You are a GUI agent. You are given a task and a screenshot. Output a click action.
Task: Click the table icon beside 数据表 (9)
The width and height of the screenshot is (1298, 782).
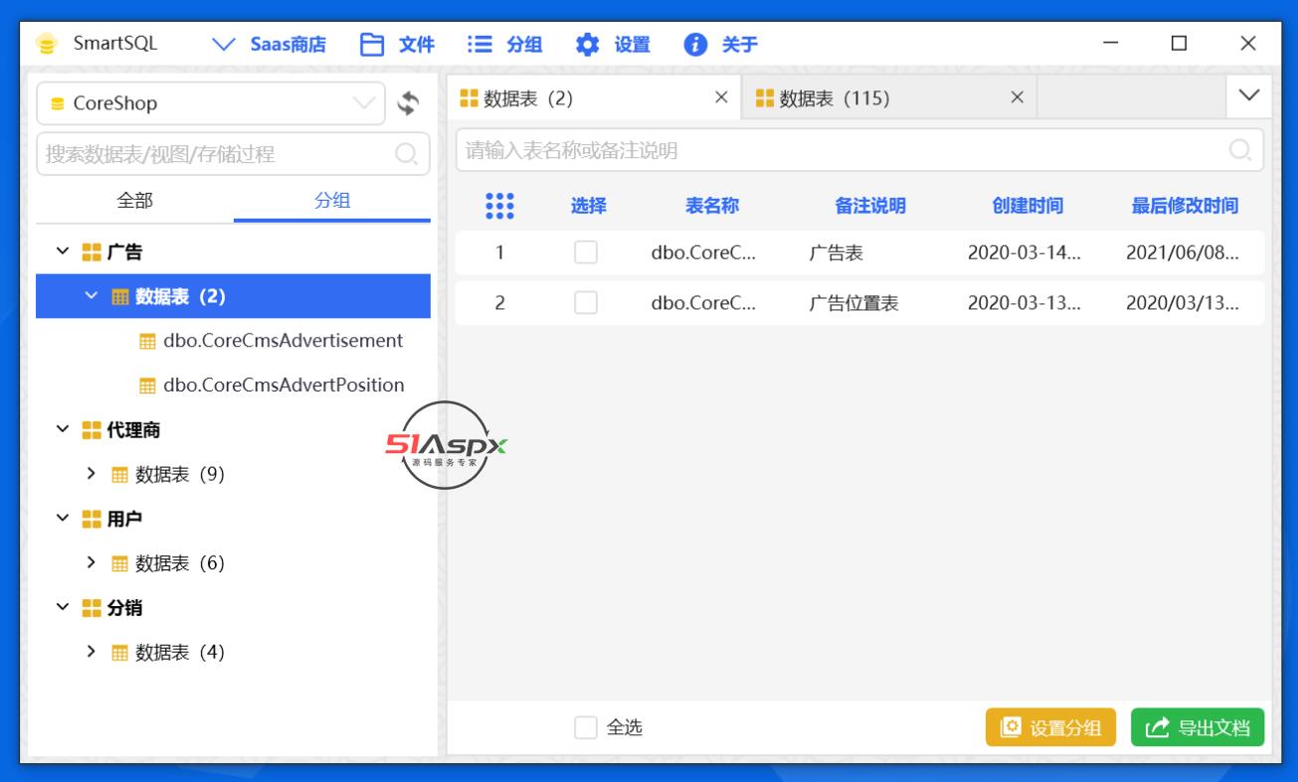[119, 475]
